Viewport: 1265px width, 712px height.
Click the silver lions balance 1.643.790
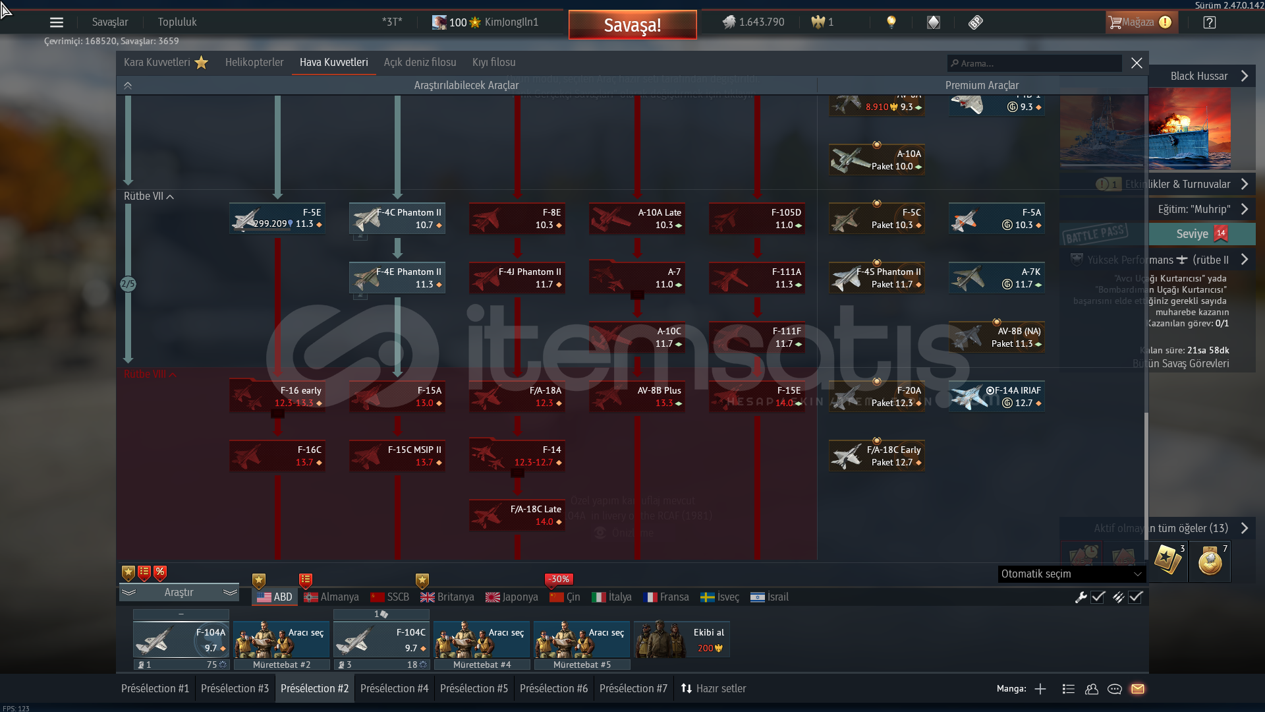click(754, 22)
